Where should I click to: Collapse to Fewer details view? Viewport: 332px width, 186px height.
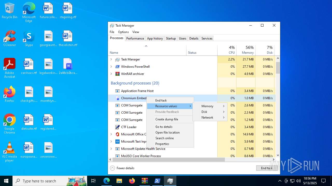pyautogui.click(x=122, y=168)
